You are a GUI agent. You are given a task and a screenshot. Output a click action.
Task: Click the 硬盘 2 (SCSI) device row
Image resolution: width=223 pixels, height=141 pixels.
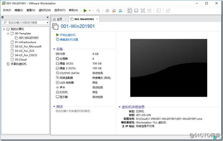[x=84, y=68]
